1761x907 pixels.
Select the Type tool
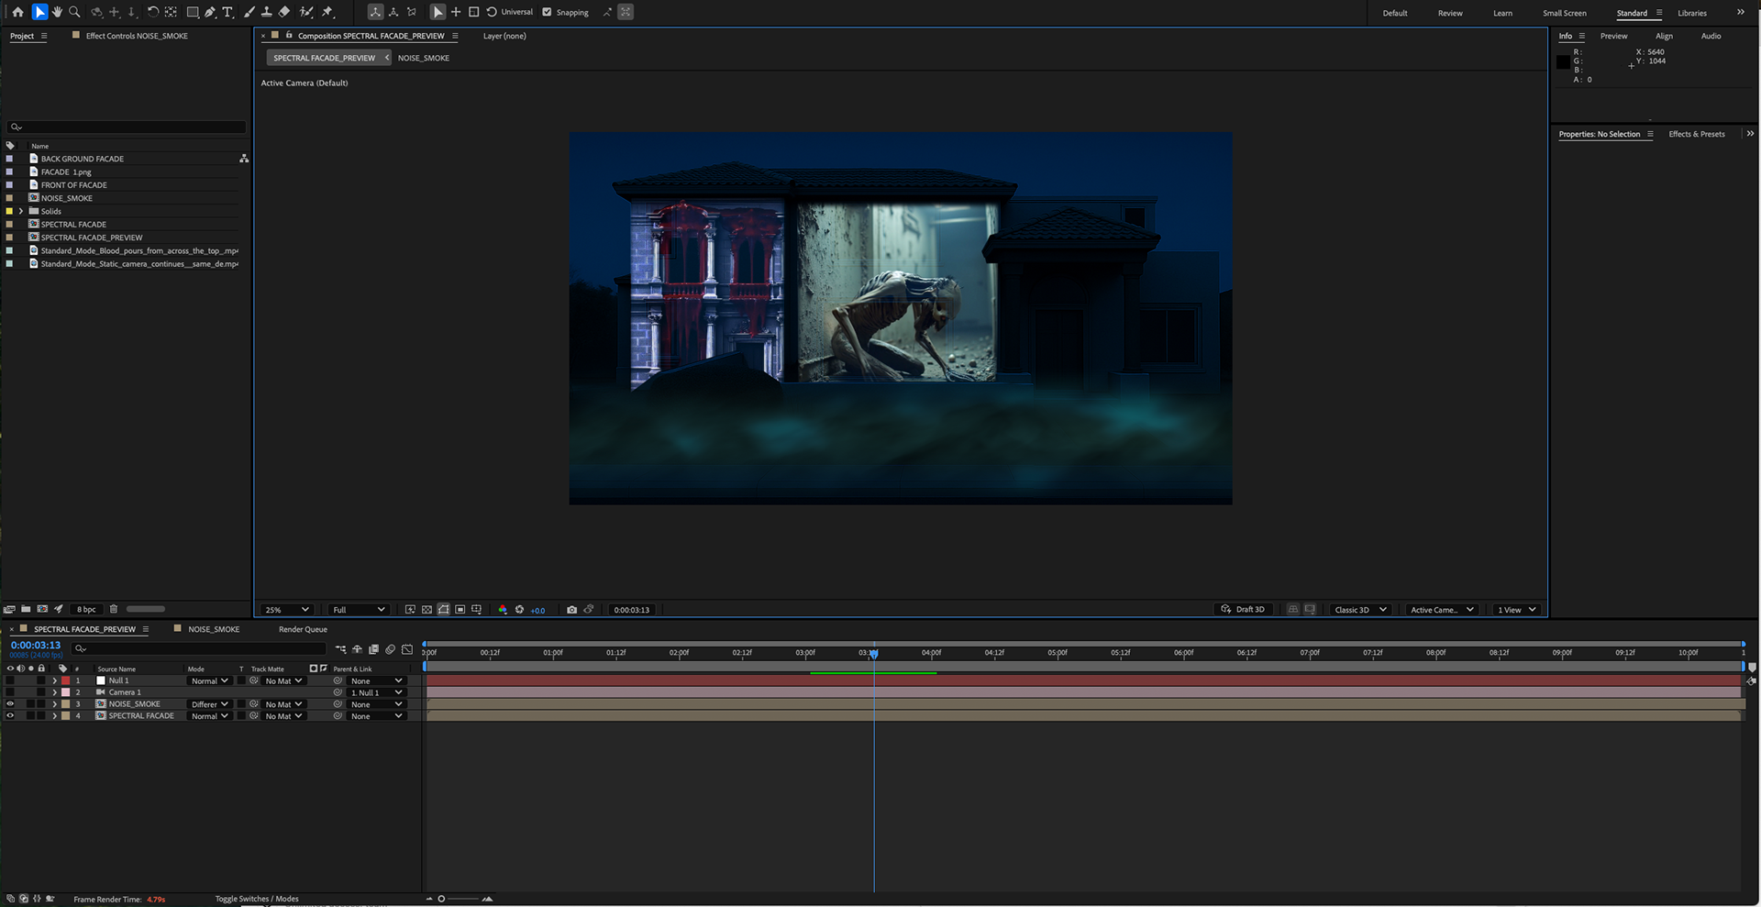click(227, 12)
